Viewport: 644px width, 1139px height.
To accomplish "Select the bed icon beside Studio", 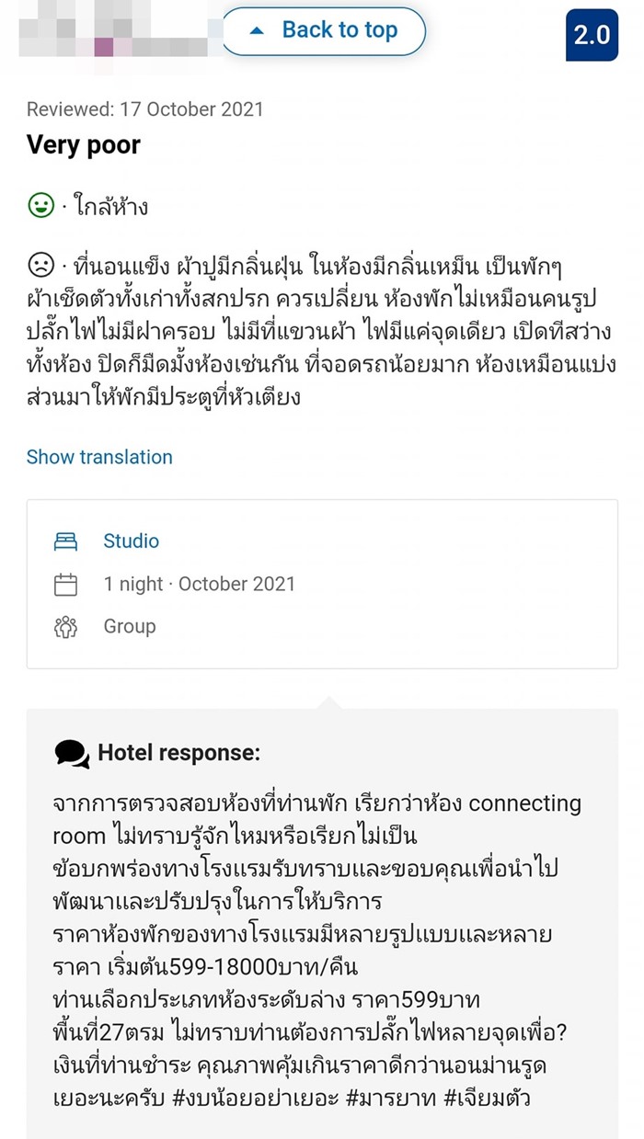I will click(66, 541).
